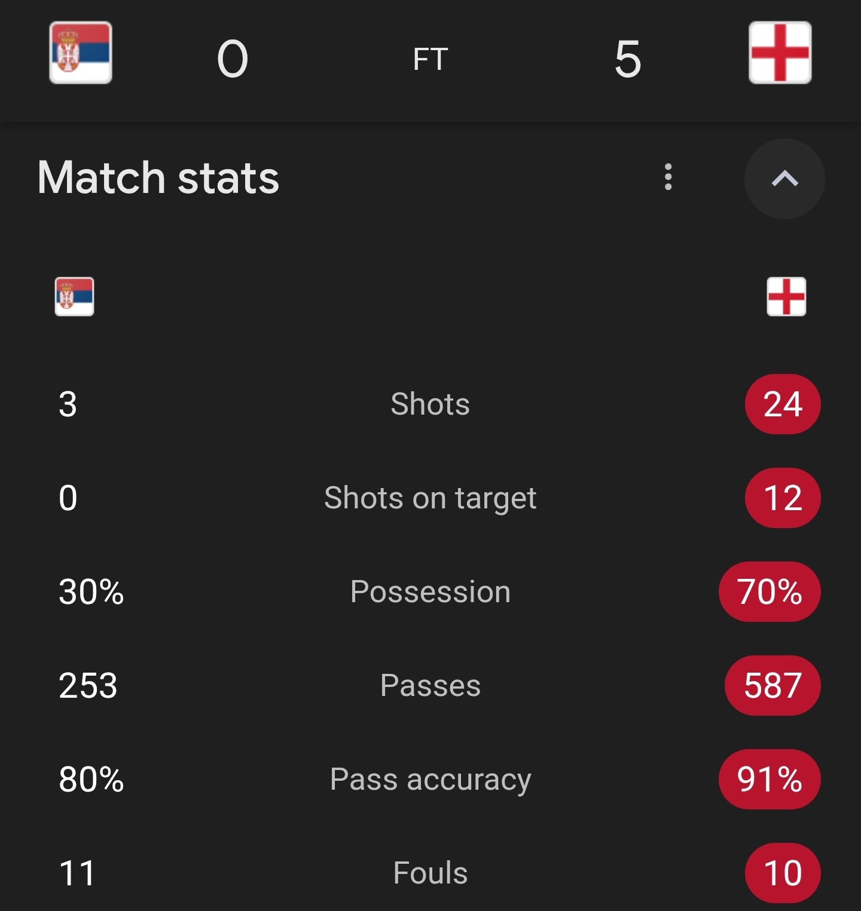
Task: Click the FT status label
Action: tap(430, 59)
